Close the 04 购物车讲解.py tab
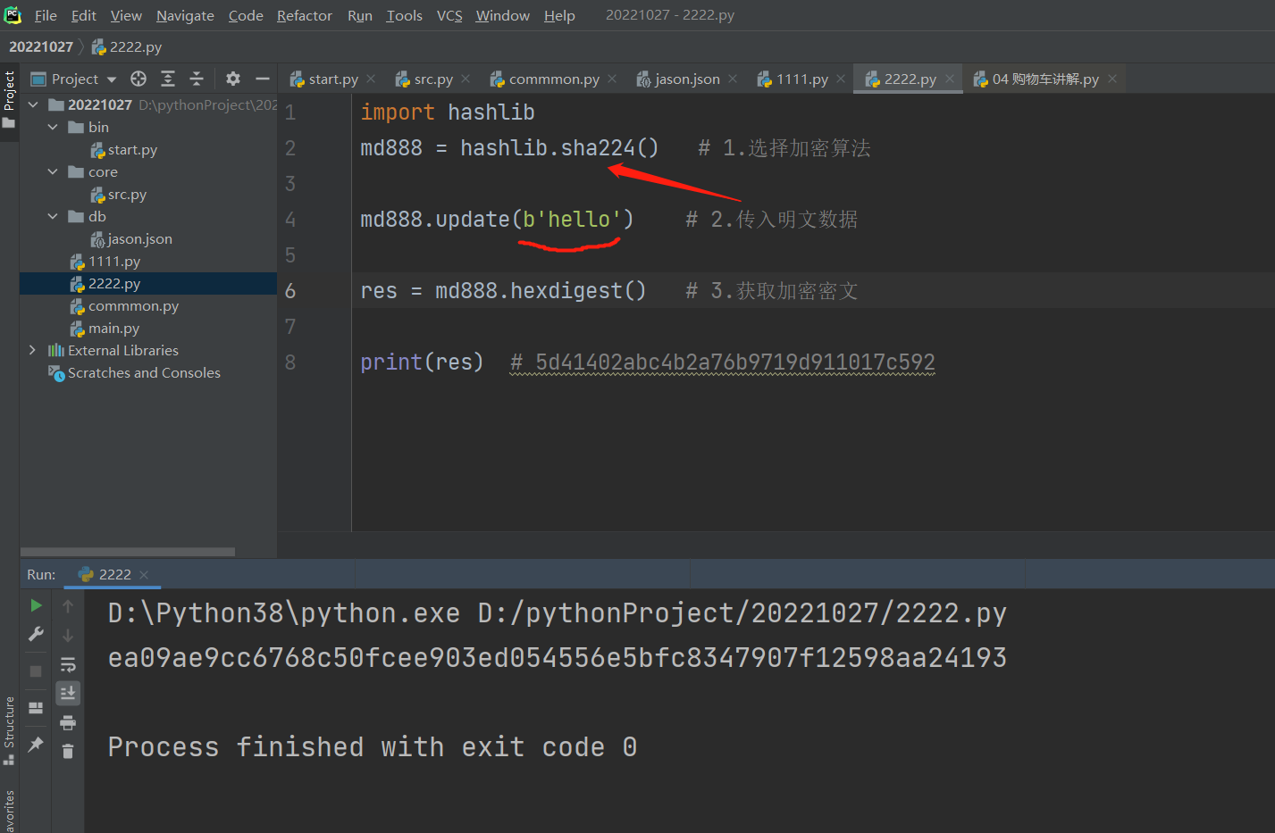The height and width of the screenshot is (833, 1275). [x=1112, y=79]
